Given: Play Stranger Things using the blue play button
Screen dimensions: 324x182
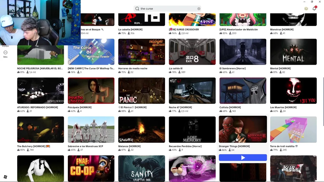Looking at the screenshot, I should (243, 158).
